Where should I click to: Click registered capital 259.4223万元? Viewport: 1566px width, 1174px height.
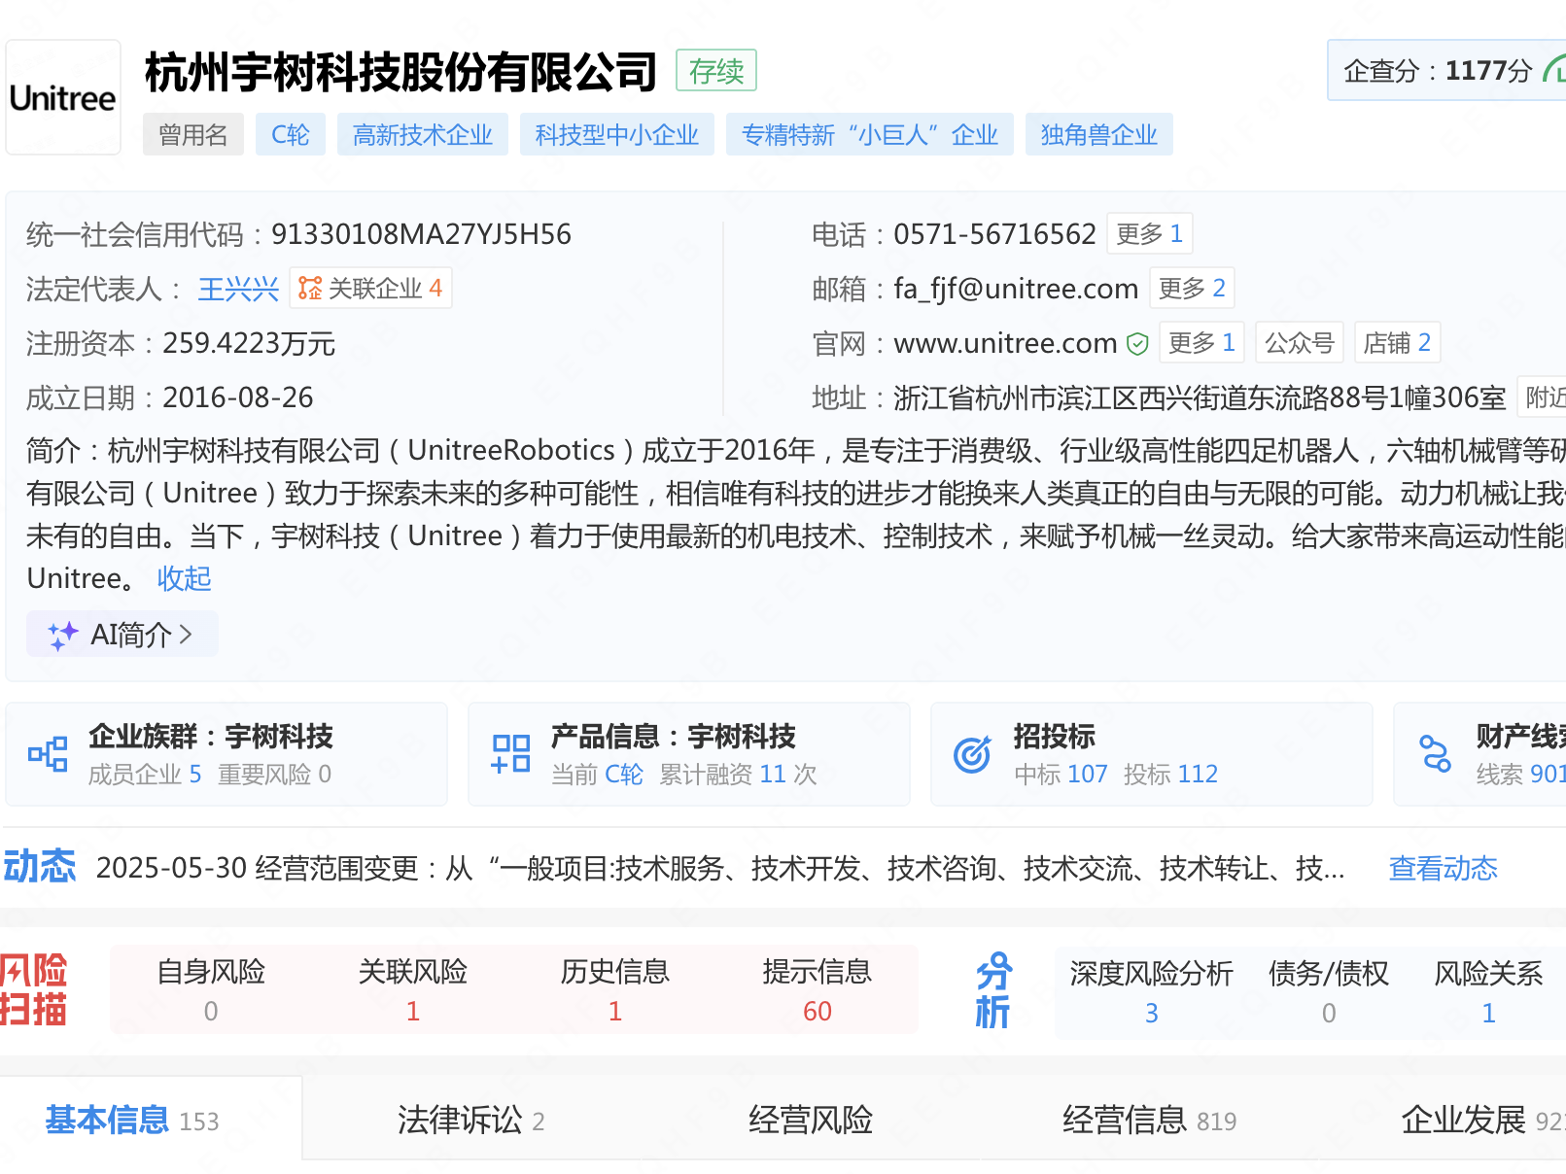point(249,343)
